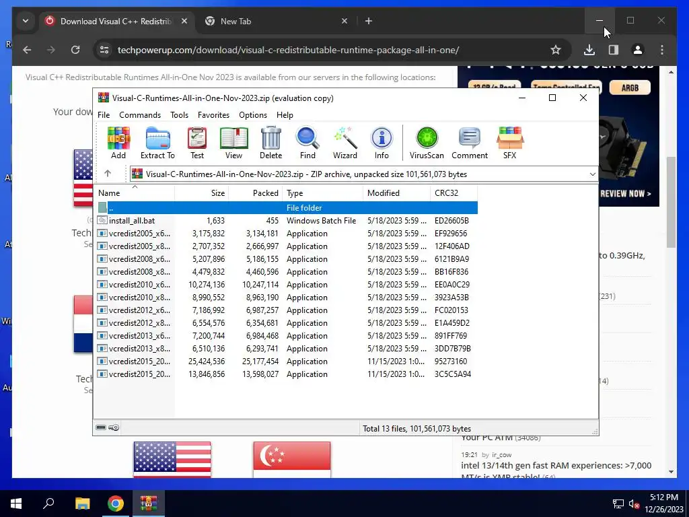Run VirusScan from the toolbar
This screenshot has width=689, height=517.
point(427,143)
